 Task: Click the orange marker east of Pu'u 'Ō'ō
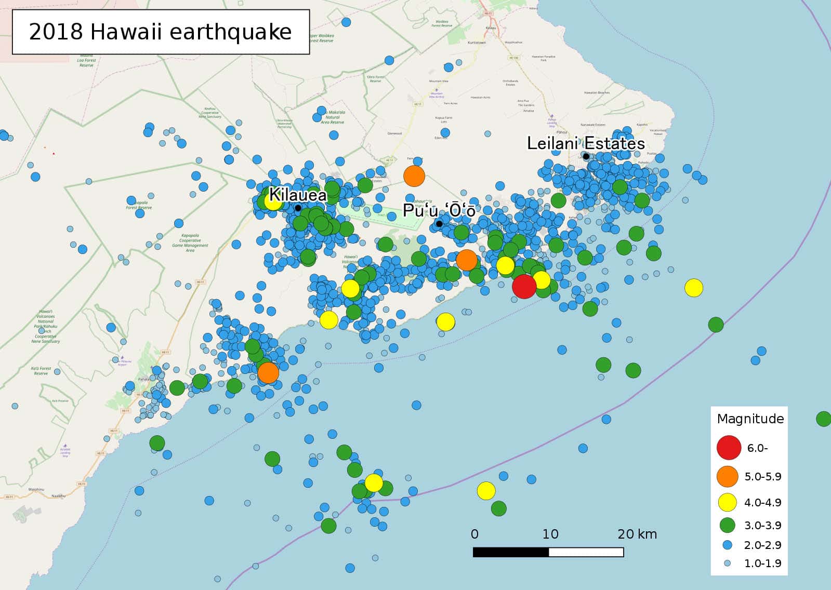pyautogui.click(x=467, y=260)
